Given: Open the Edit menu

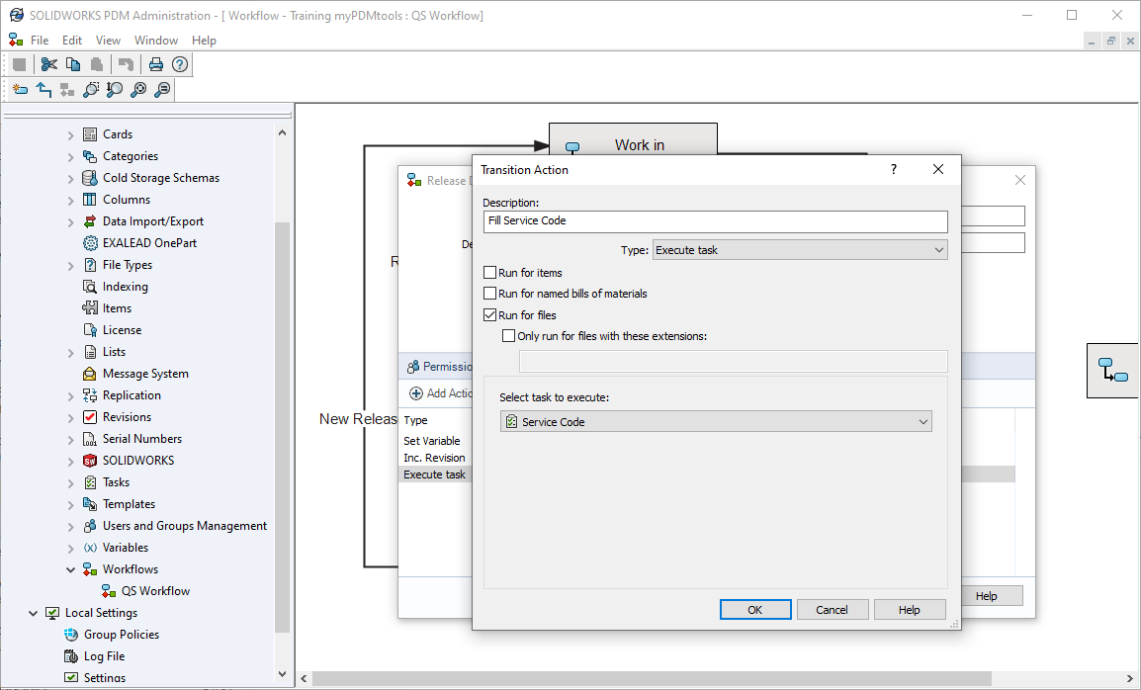Looking at the screenshot, I should 72,41.
